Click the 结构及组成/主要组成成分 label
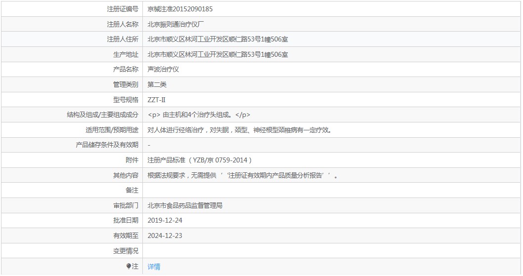523x276 pixels. [x=103, y=115]
